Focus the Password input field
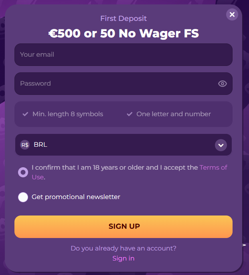 coord(116,84)
